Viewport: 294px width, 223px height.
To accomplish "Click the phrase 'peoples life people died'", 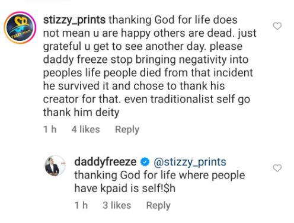I will 101,73.
